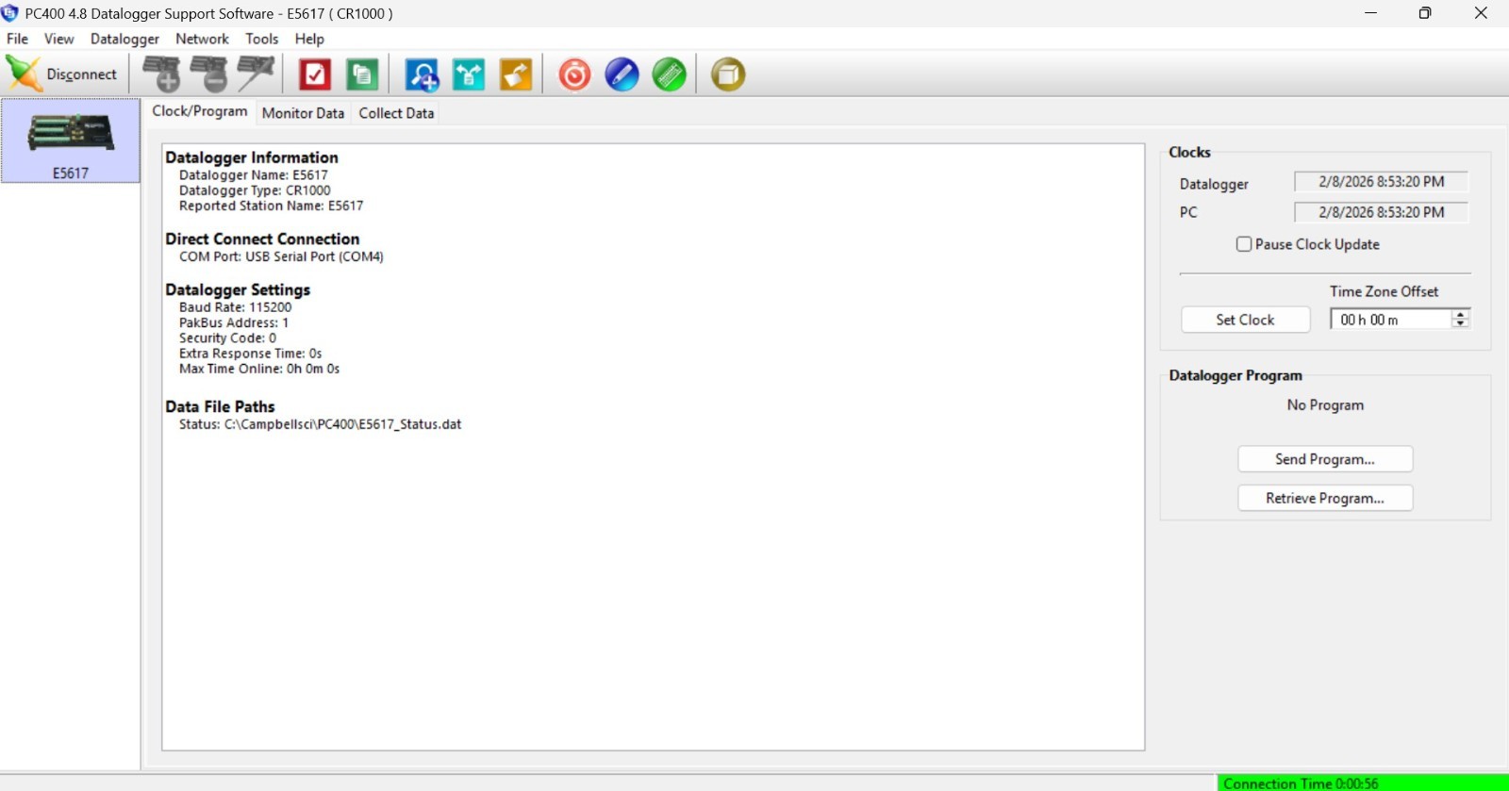Click the Send Program button
Screen dimensions: 1509x791
[x=1324, y=459]
